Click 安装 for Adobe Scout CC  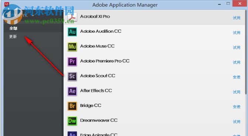point(237,77)
